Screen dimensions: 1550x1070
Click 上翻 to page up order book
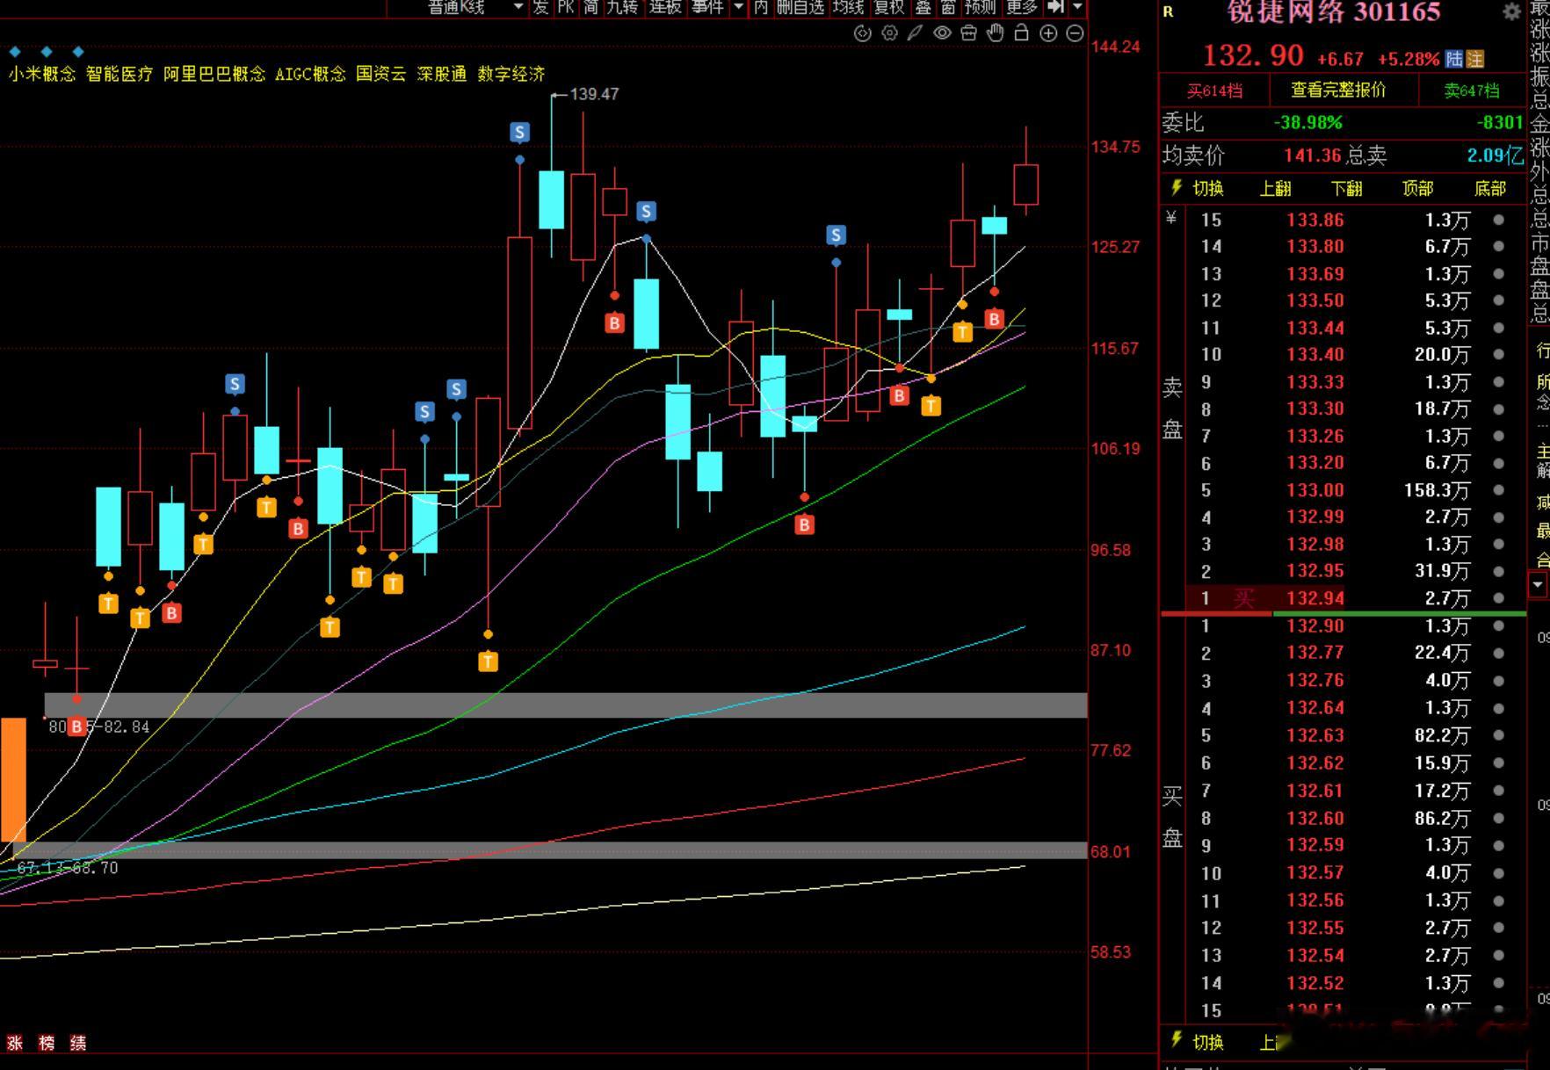point(1275,188)
